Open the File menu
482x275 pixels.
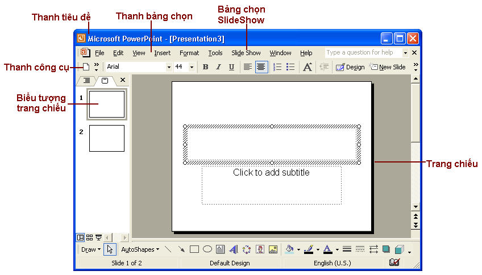(99, 53)
